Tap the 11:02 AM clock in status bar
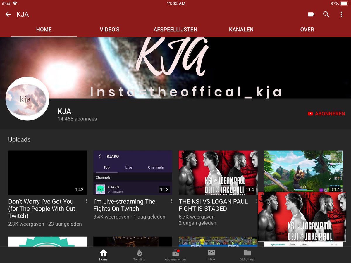351x263 pixels. click(x=176, y=4)
